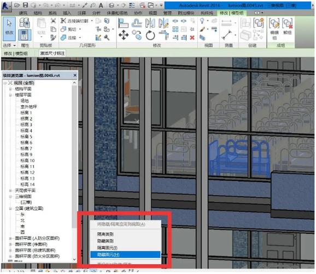Open the {三维} 3D view

tap(26, 202)
